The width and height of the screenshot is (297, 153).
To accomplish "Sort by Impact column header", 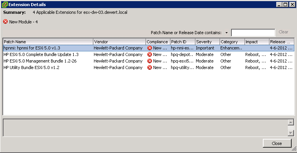I will (x=257, y=42).
